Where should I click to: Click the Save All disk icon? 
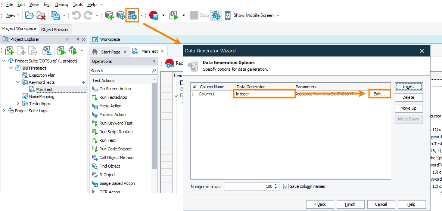tap(55, 15)
